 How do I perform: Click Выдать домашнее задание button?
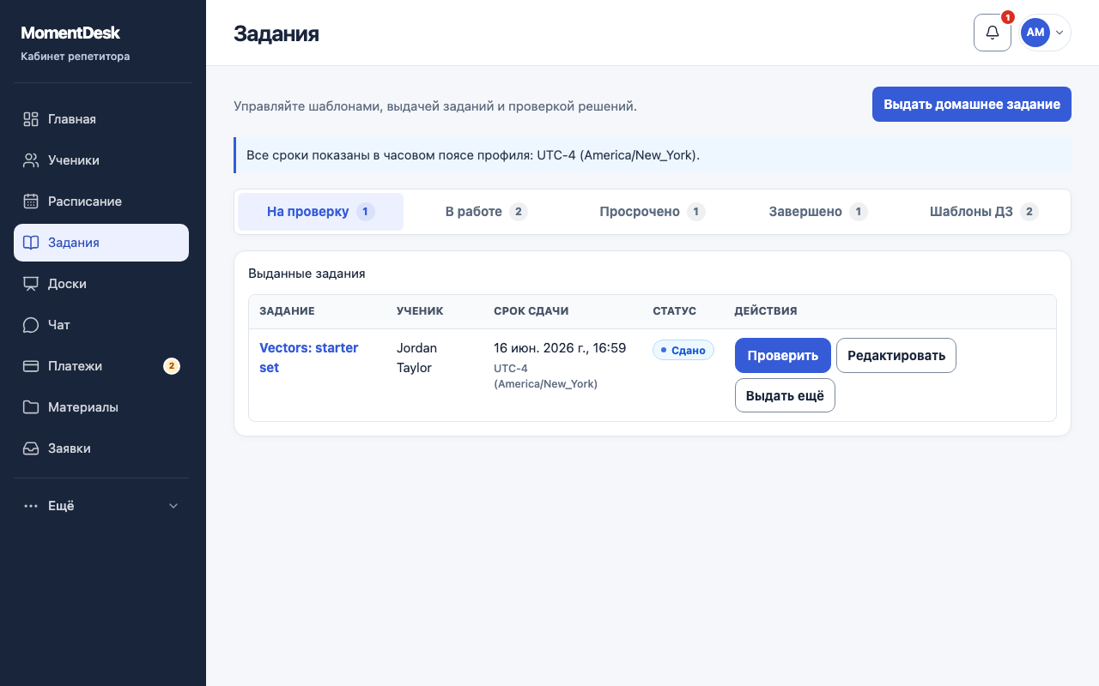tap(972, 104)
